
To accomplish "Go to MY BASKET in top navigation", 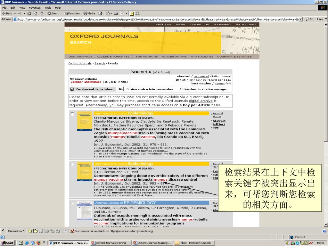I will [222, 24].
